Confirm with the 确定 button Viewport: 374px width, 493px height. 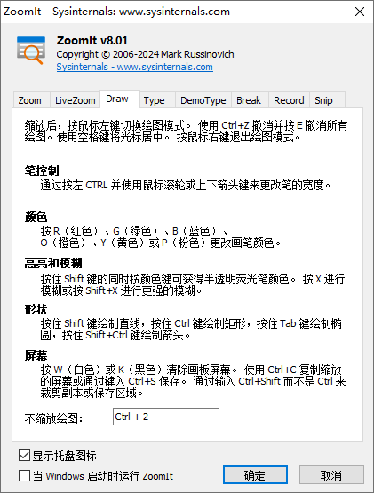(x=255, y=474)
